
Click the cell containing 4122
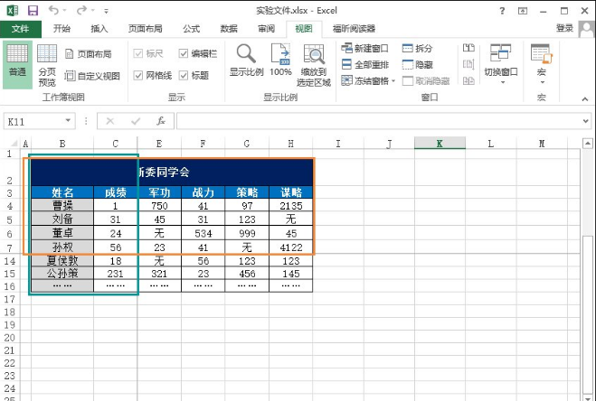coord(291,247)
